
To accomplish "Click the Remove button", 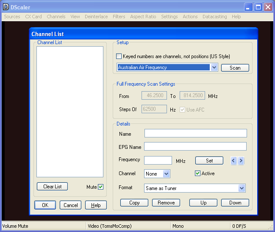I will click(x=166, y=203).
